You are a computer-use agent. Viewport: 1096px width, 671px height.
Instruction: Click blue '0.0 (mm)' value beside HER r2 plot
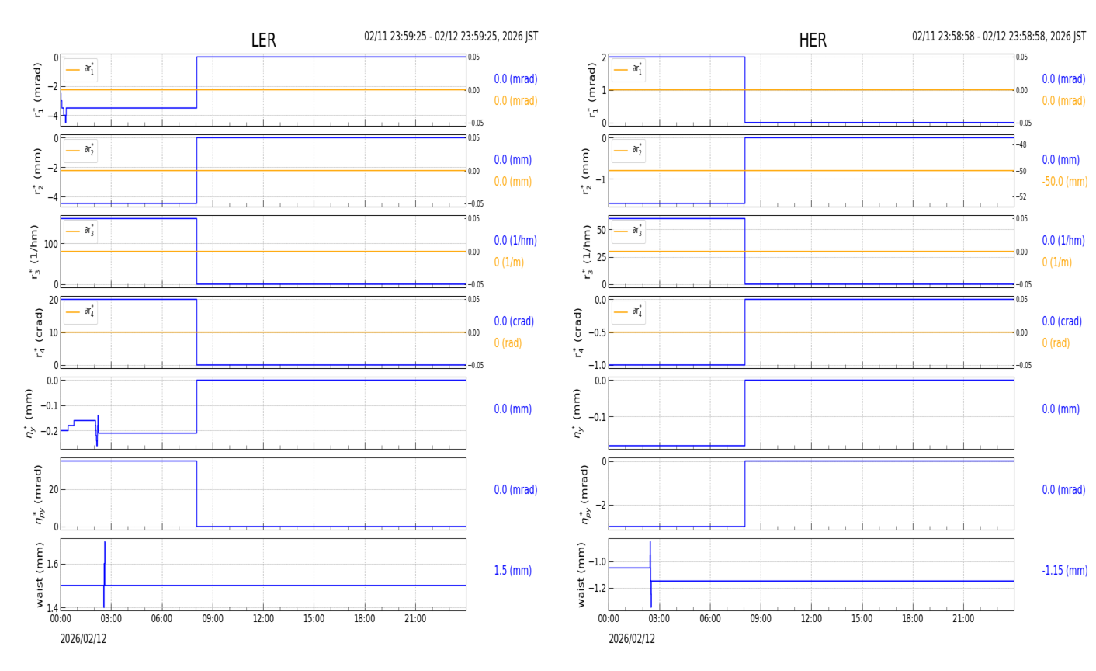coord(1061,160)
